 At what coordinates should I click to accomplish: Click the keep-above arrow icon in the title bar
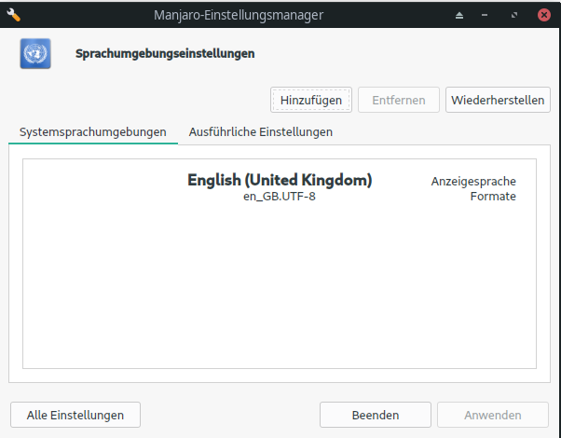pos(459,15)
